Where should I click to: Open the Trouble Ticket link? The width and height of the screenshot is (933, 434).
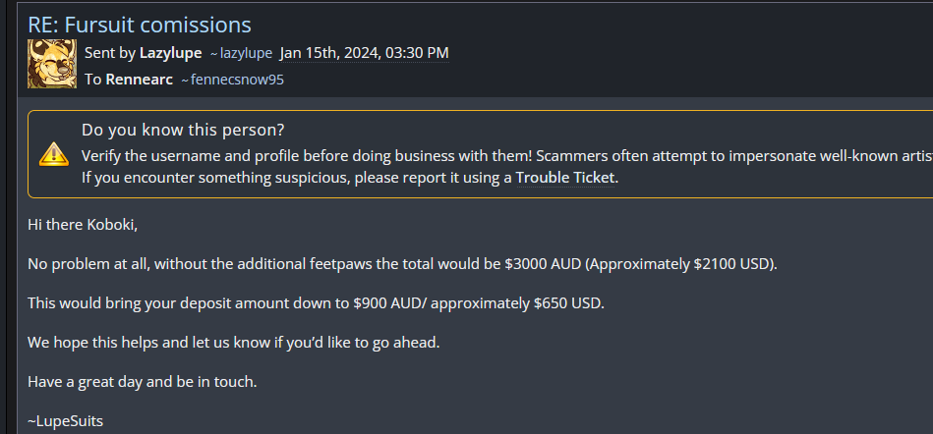coord(565,178)
